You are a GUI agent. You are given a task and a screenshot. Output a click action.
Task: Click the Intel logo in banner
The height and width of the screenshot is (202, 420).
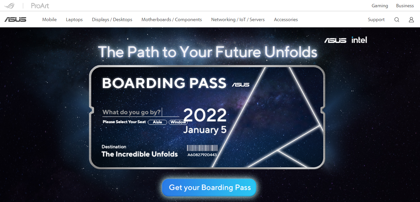coord(359,40)
